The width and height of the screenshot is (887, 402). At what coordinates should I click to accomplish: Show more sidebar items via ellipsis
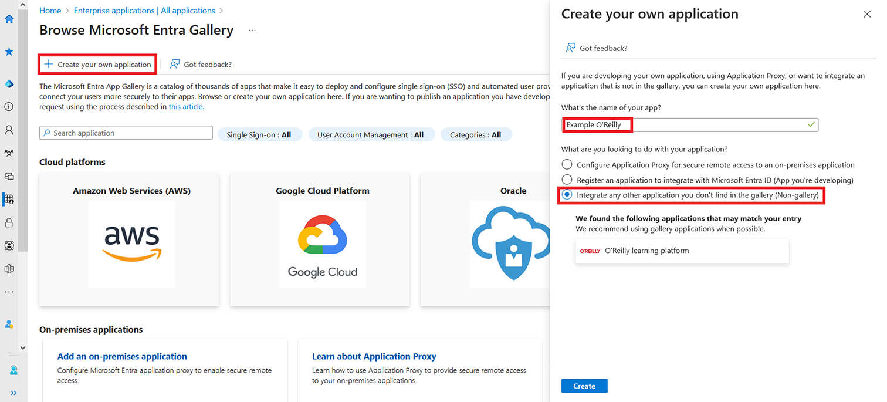coord(9,292)
